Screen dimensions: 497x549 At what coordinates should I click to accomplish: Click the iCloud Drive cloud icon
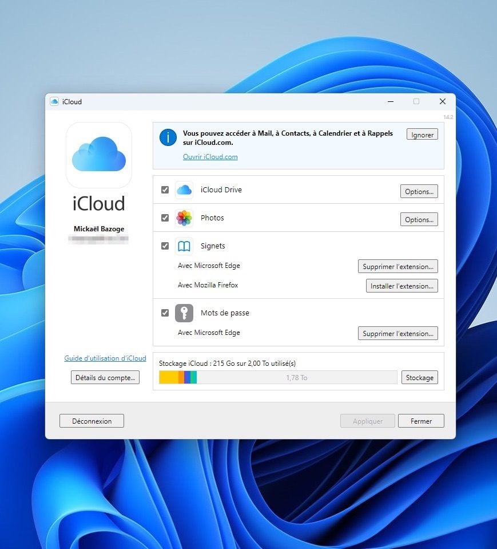click(x=184, y=190)
